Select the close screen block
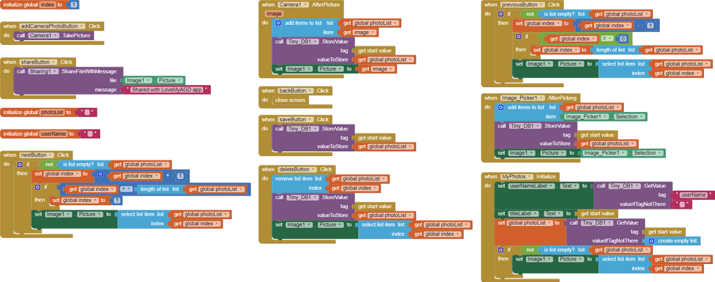 [289, 100]
